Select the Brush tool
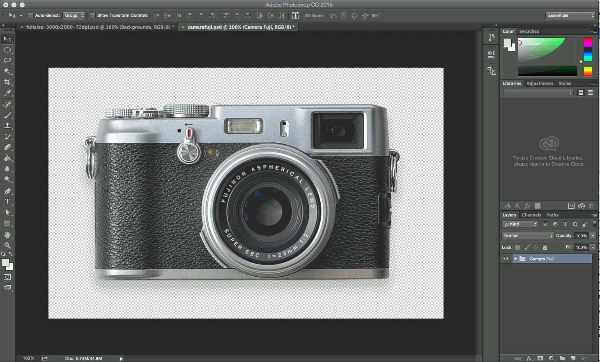The height and width of the screenshot is (362, 600). tap(7, 115)
